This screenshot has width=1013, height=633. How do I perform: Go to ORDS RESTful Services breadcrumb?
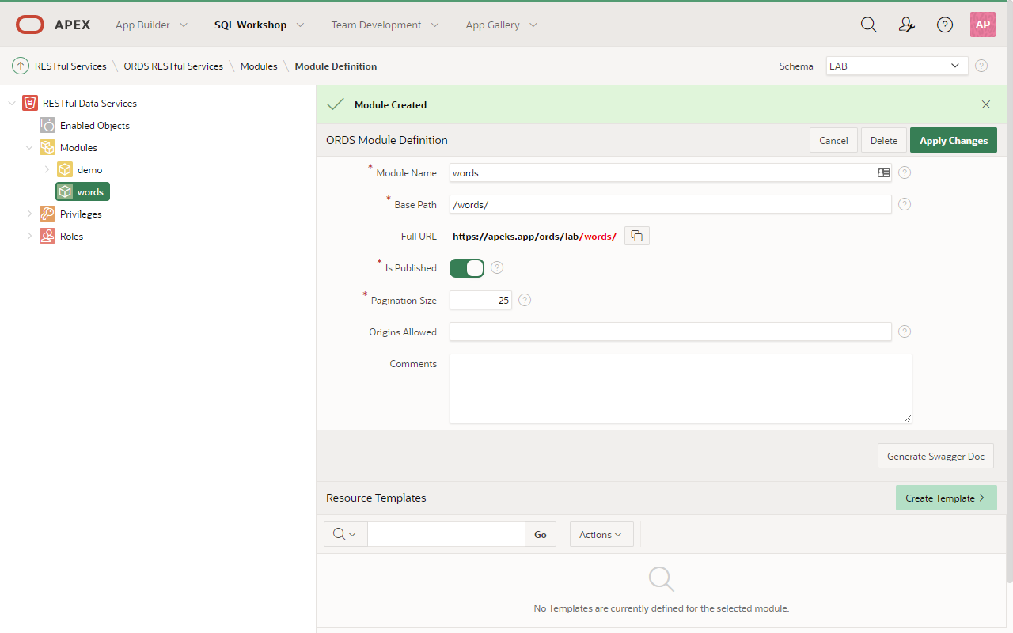(173, 66)
